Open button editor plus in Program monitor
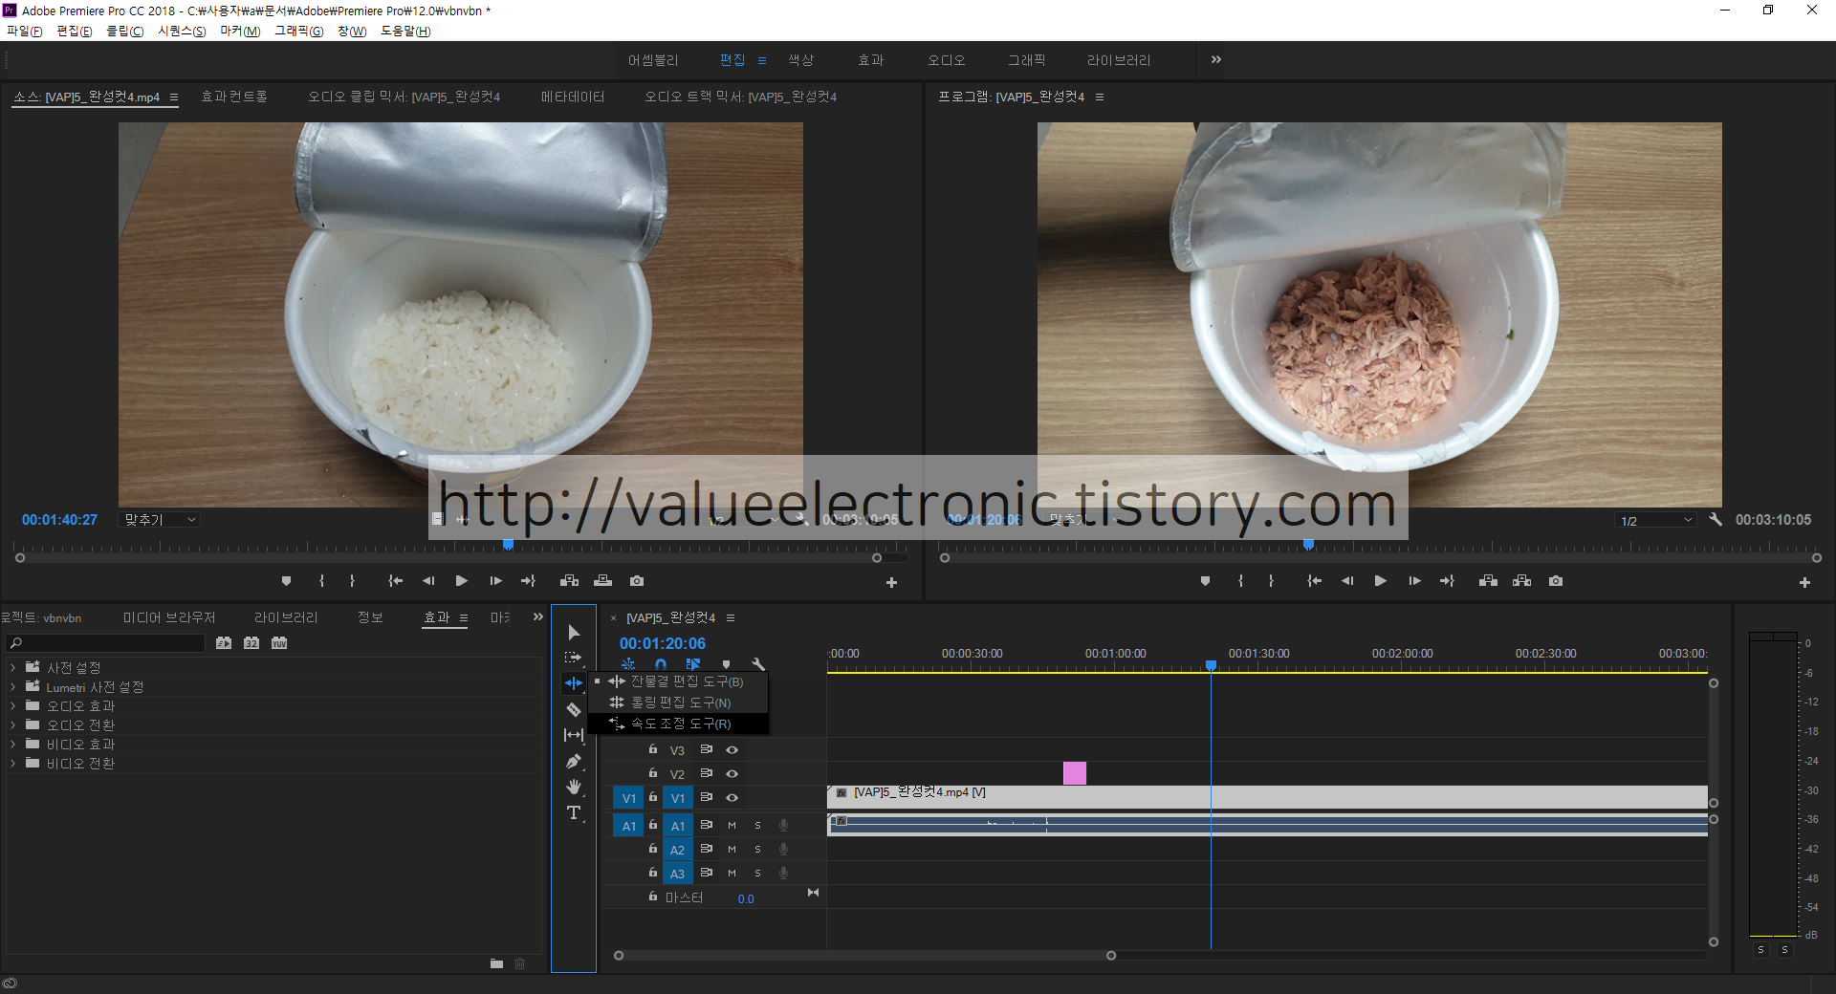The image size is (1836, 994). 1804,582
